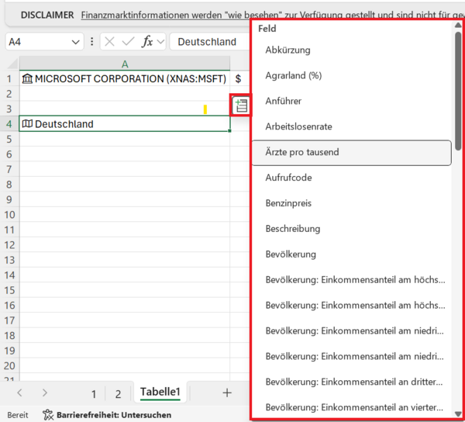Select cell A1 with MICROSOFT CORPORATION
Screen dimensions: 465x422
tap(124, 78)
